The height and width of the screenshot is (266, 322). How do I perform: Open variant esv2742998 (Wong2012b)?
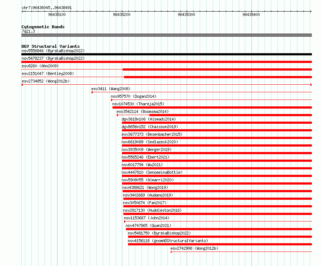pyautogui.click(x=194, y=248)
